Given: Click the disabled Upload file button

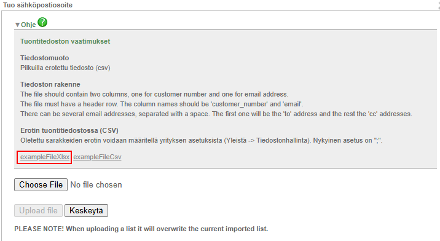Looking at the screenshot, I should pos(39,211).
